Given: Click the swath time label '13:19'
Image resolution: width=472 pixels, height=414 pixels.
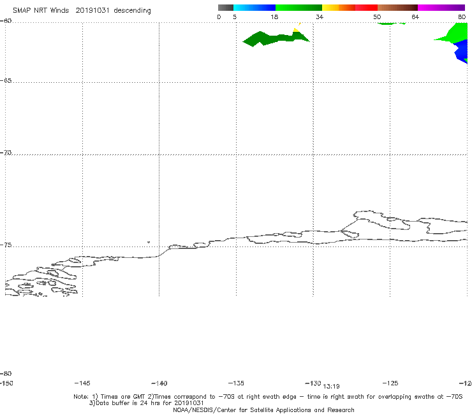Looking at the screenshot, I should (x=331, y=387).
